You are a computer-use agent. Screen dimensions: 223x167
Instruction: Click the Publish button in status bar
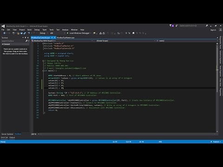[x=216, y=141]
